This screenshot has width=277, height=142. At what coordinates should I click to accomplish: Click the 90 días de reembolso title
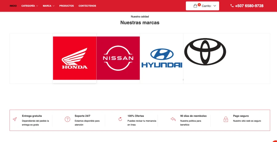194,116
